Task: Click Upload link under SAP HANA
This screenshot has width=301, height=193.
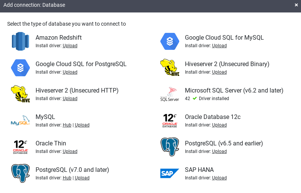Action: [x=219, y=178]
